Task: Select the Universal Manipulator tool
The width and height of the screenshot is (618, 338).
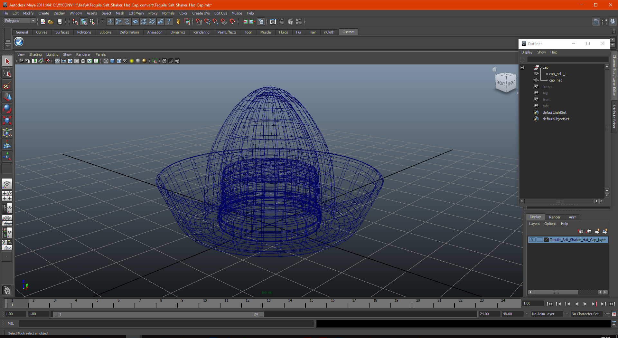Action: point(7,133)
